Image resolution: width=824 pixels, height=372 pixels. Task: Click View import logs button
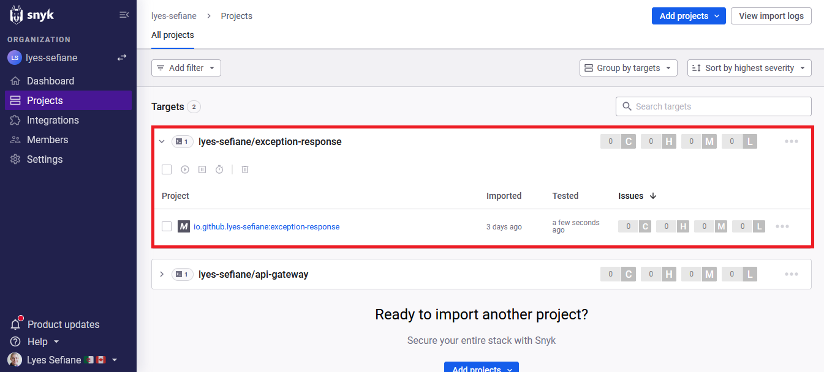771,16
